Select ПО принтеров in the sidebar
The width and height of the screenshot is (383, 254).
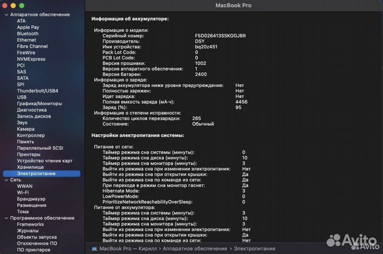tap(34, 250)
